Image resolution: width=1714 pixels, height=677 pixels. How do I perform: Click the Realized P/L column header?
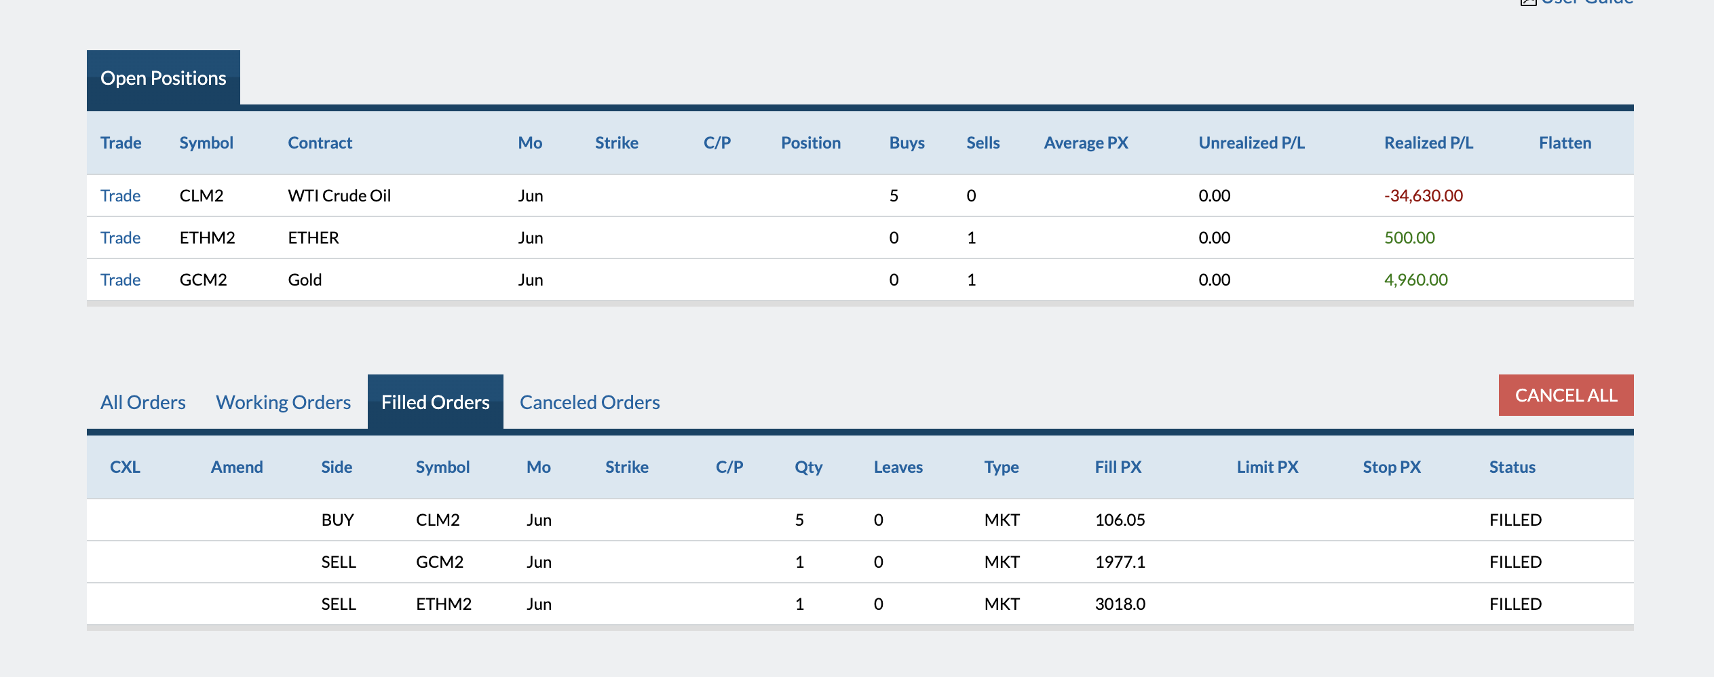1429,142
